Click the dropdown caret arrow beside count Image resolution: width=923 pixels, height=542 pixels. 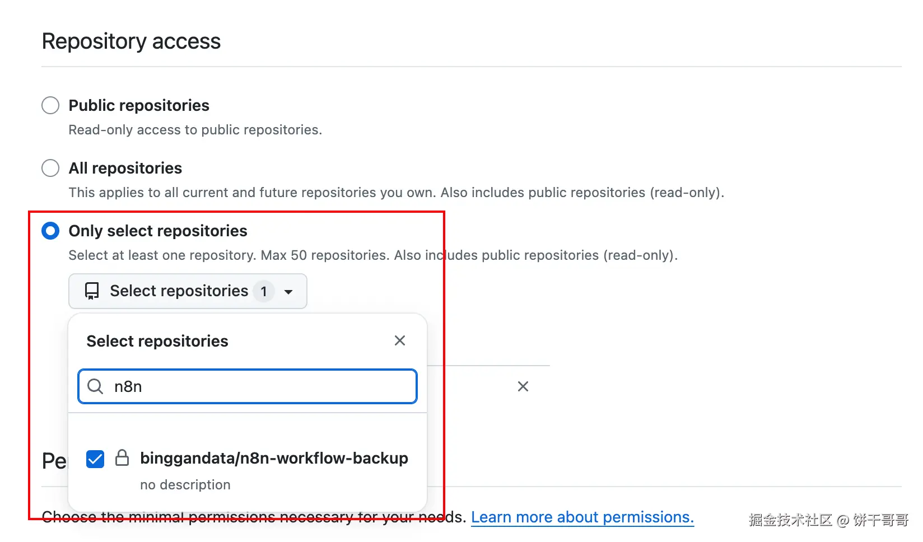289,292
